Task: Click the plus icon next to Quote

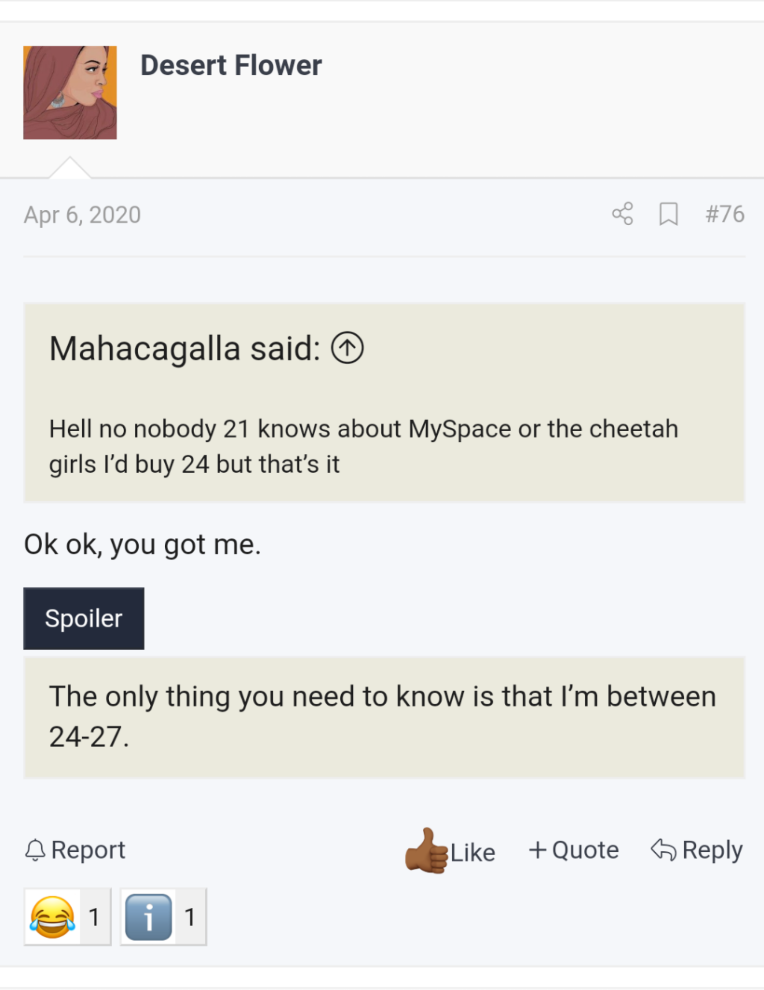Action: point(537,849)
